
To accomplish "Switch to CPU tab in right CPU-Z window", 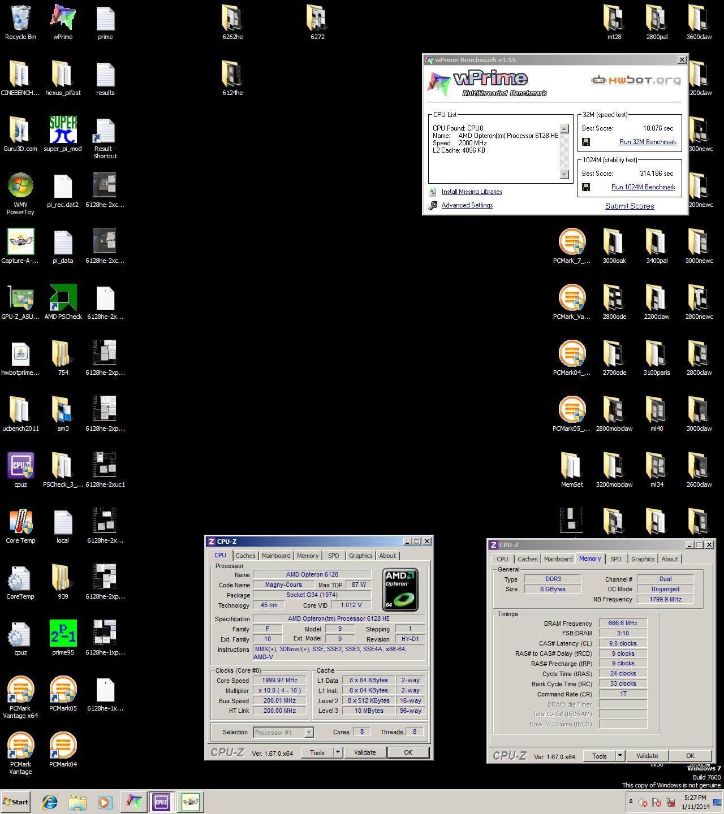I will 502,559.
